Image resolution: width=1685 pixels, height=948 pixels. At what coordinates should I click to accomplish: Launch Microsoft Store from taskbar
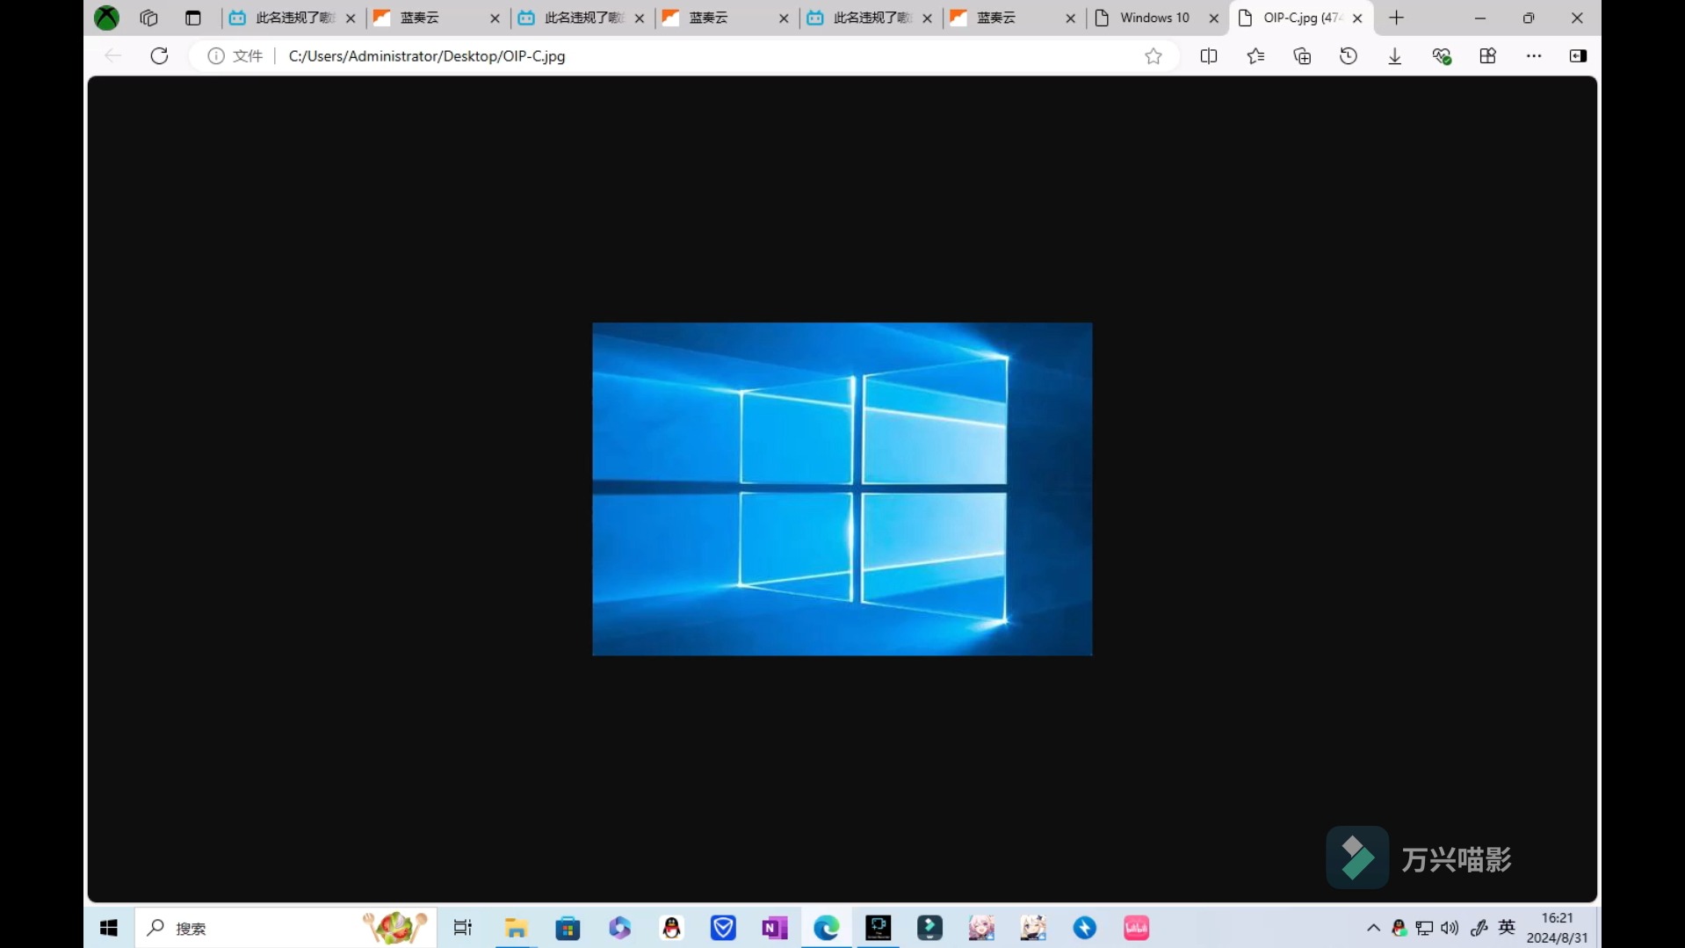click(568, 928)
